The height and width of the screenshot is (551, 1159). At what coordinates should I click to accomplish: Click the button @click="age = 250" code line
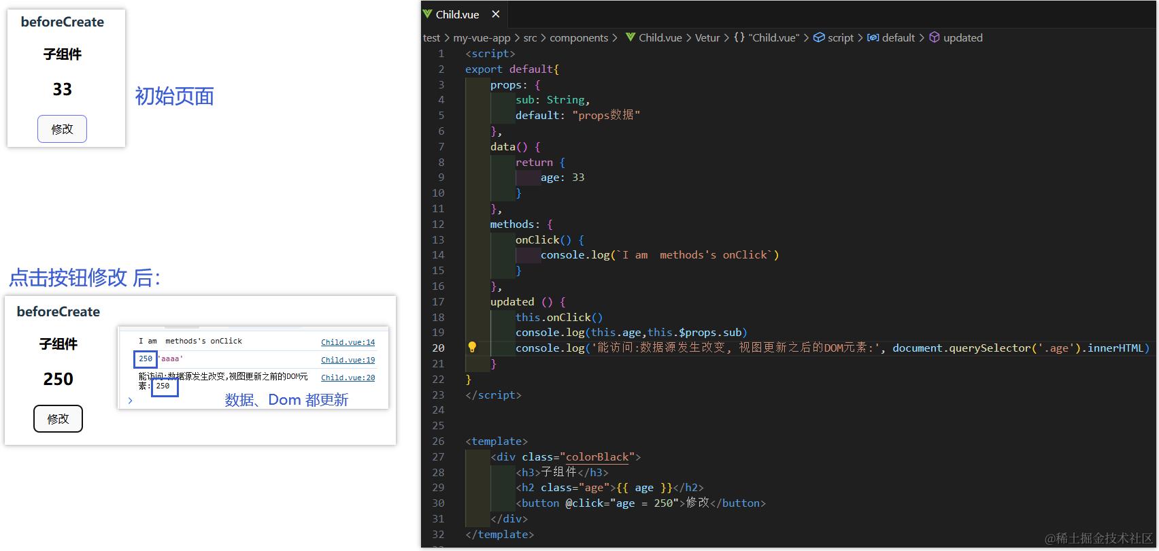641,503
